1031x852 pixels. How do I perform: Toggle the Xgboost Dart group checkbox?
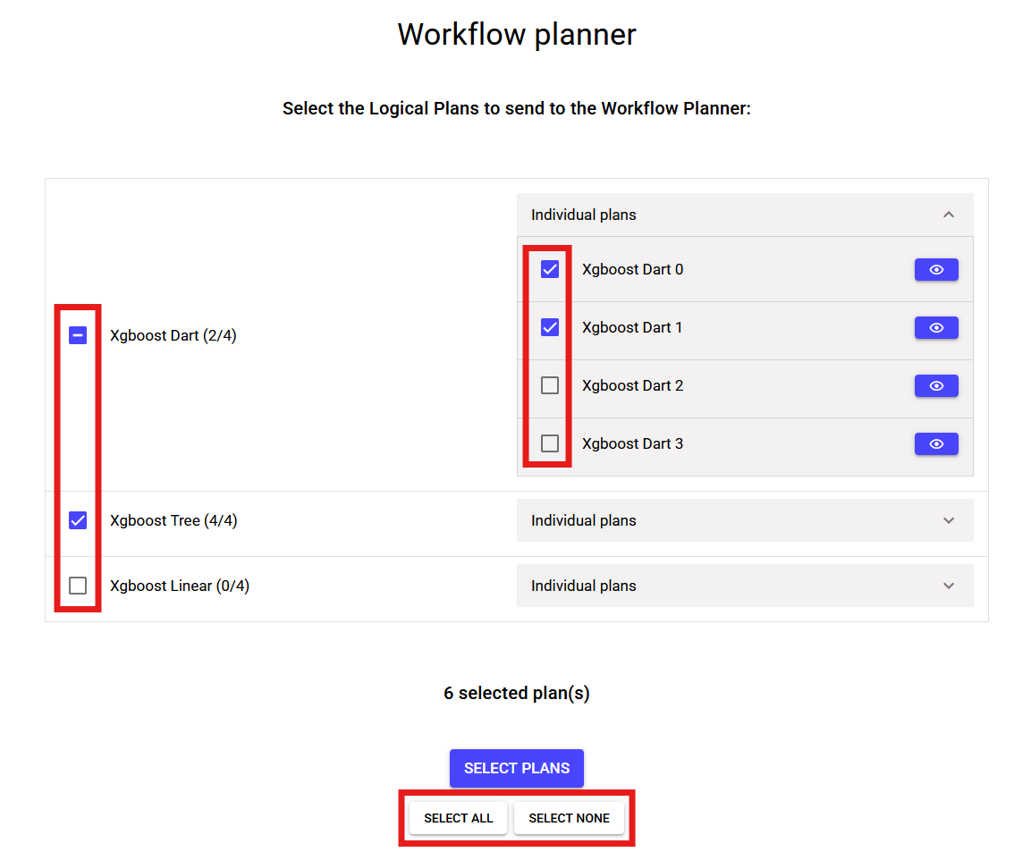pos(78,334)
